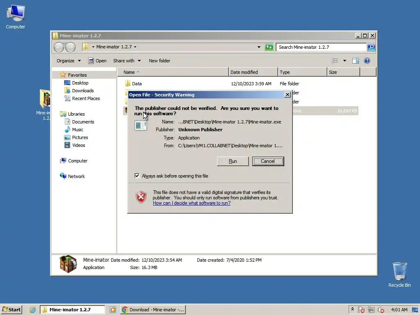The width and height of the screenshot is (420, 315).
Task: Click New folder in the toolbar
Action: pos(160,61)
